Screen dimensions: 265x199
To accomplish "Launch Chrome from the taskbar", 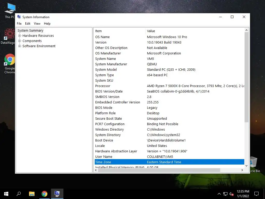I will point(45,194).
